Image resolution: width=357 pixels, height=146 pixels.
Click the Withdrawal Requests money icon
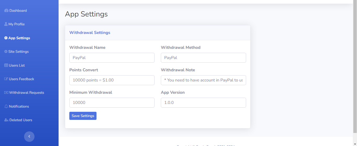point(6,93)
